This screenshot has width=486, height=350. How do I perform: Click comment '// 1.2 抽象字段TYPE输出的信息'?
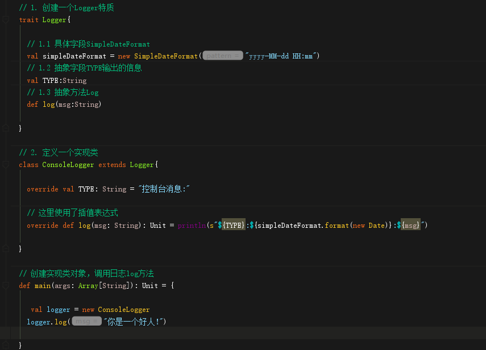pyautogui.click(x=84, y=68)
